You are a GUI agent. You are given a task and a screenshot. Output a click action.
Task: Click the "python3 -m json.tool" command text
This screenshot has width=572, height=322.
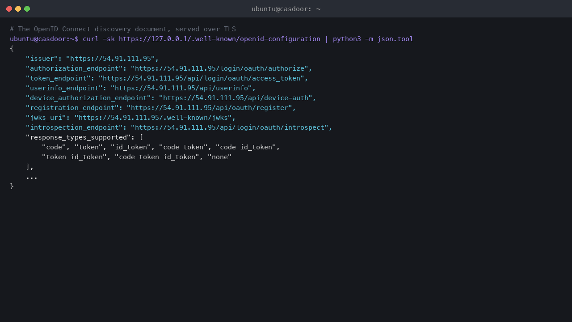(373, 39)
